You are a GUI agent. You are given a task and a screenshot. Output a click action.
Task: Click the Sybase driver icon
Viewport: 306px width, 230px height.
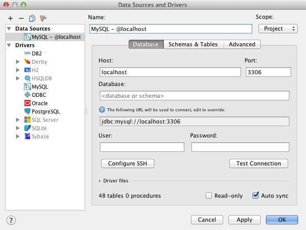[27, 136]
